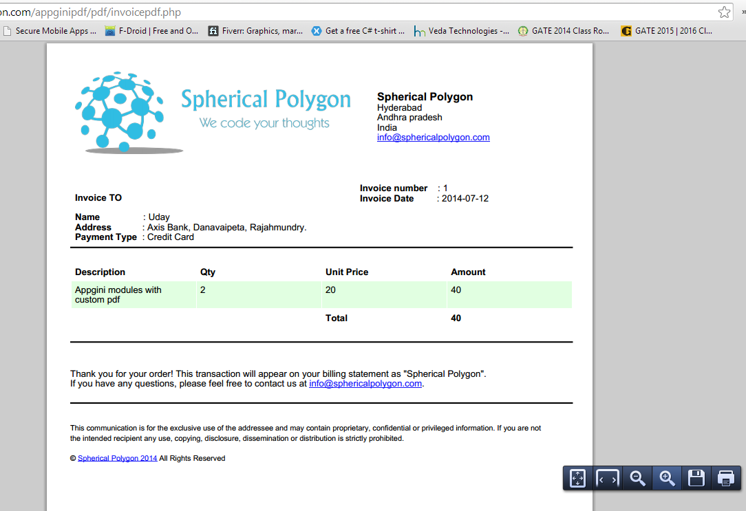Screen dimensions: 746x511
Task: Click the Xamarin C# t-shirt favicon
Action: (317, 31)
